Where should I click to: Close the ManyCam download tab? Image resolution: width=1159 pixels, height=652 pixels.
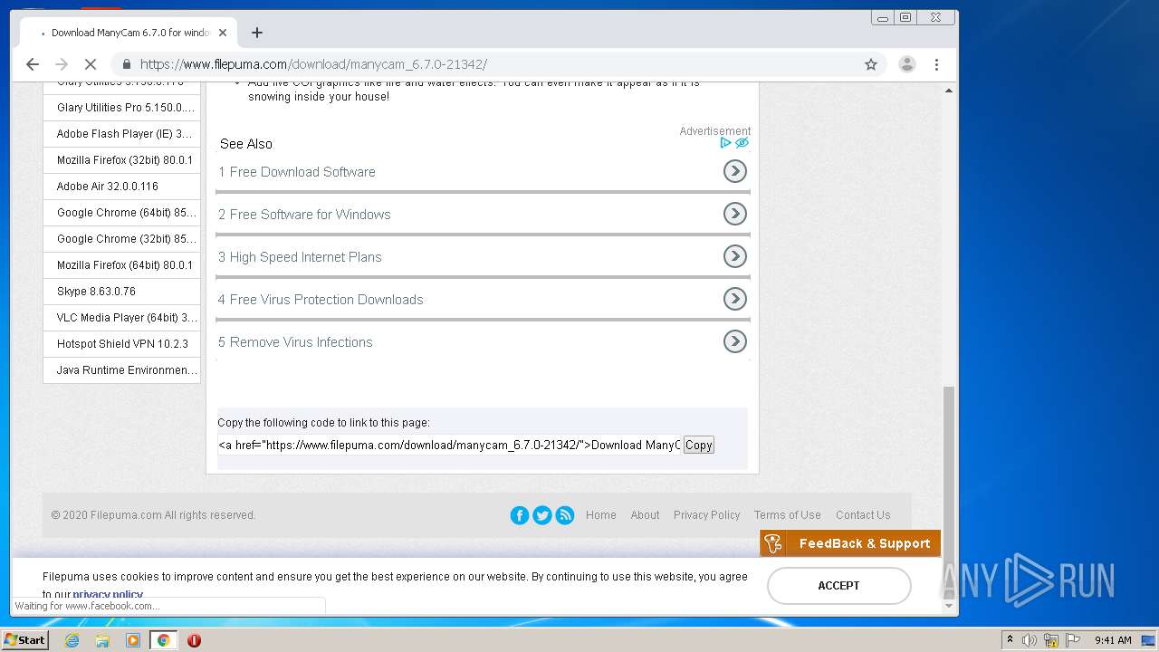coord(222,33)
